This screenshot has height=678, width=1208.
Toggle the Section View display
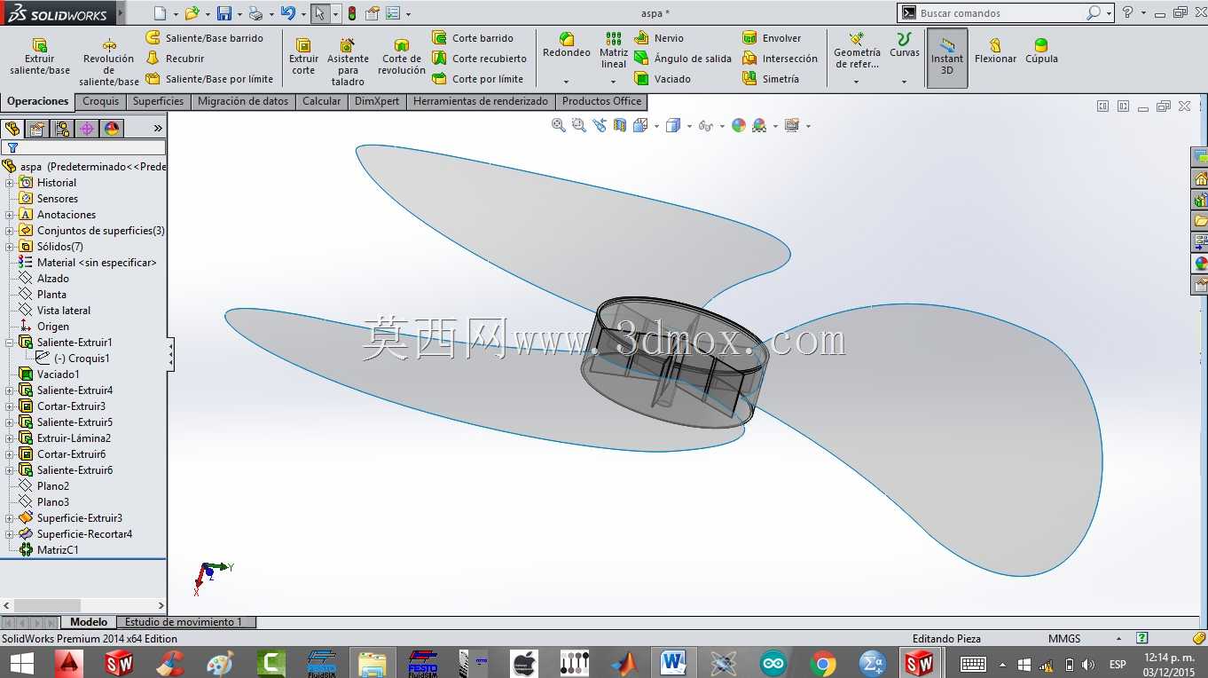point(620,126)
